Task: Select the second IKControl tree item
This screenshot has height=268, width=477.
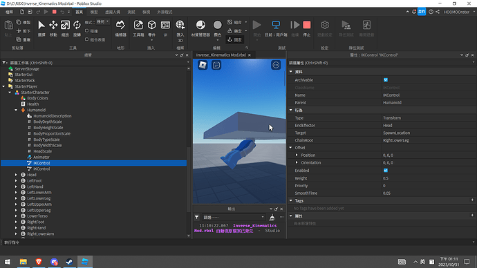Action: tap(41, 169)
